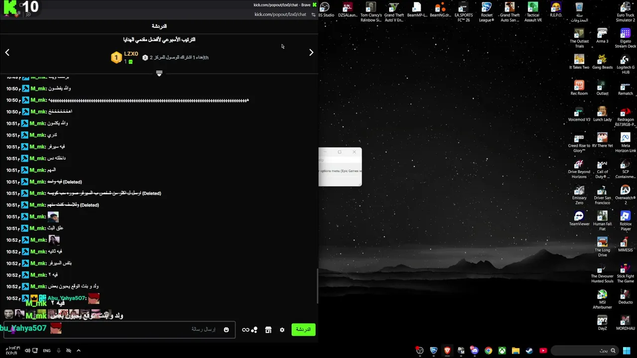
Task: Open R.E.P.O. desktop shortcut
Action: click(556, 10)
